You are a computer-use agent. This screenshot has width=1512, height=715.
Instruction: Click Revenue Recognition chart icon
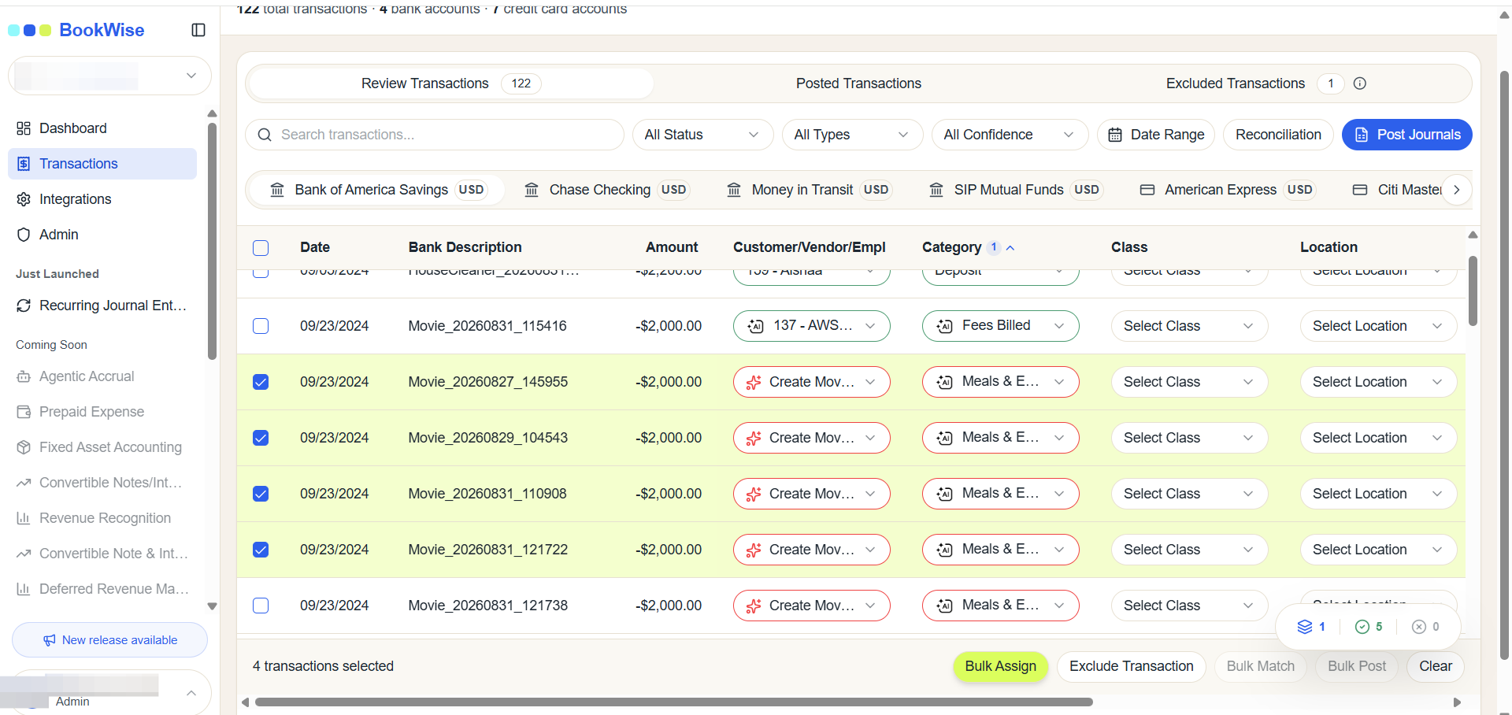click(24, 518)
